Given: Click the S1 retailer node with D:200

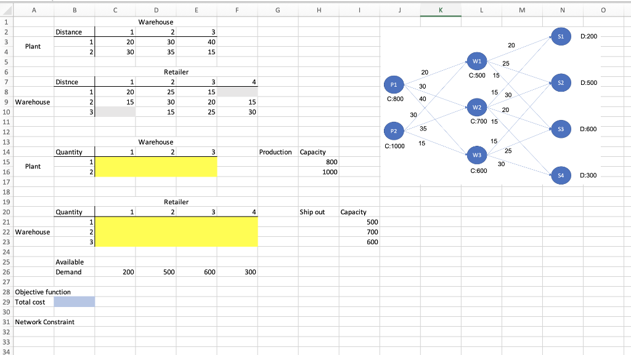Looking at the screenshot, I should coord(561,36).
